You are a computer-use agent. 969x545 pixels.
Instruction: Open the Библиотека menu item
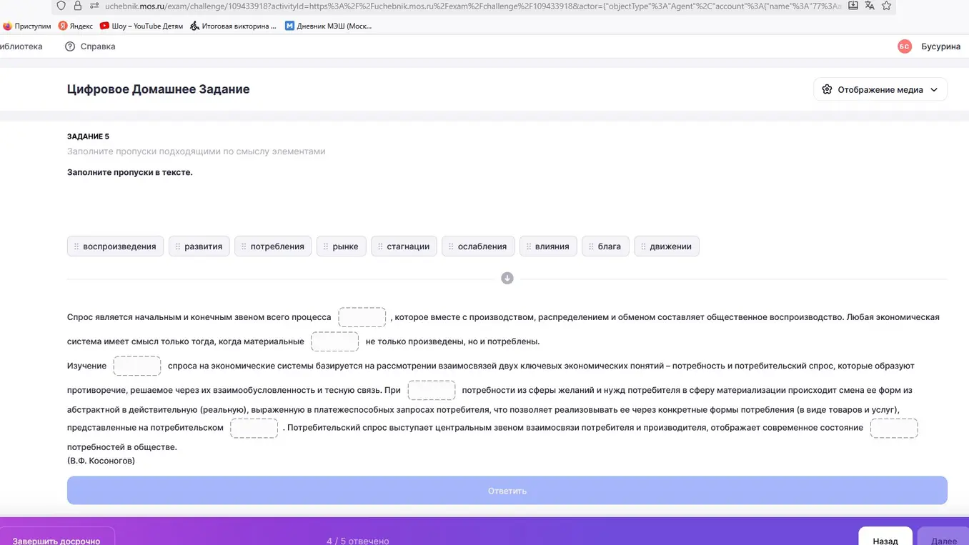tap(21, 46)
